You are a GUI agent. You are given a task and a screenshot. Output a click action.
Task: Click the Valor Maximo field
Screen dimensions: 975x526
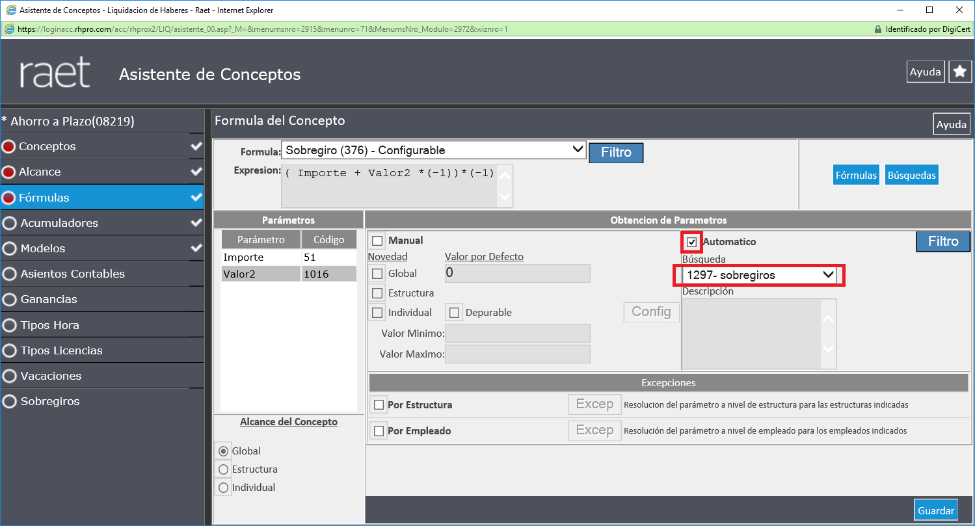[518, 354]
